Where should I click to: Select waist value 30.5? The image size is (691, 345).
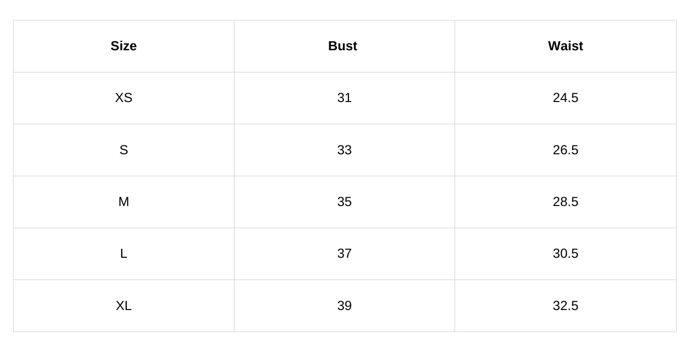pyautogui.click(x=565, y=253)
